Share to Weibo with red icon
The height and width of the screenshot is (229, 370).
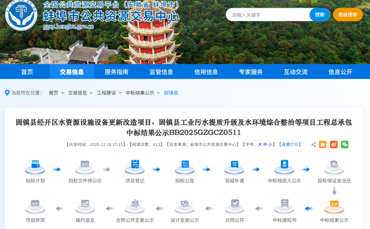333,144
